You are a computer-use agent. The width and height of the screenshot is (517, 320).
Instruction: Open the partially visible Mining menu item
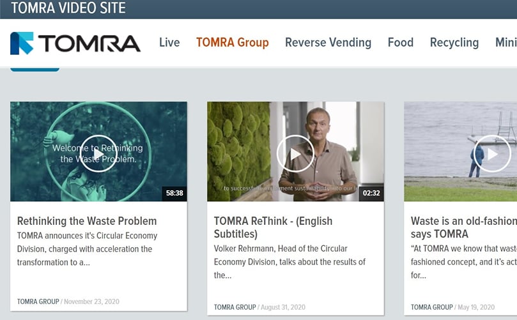(506, 43)
